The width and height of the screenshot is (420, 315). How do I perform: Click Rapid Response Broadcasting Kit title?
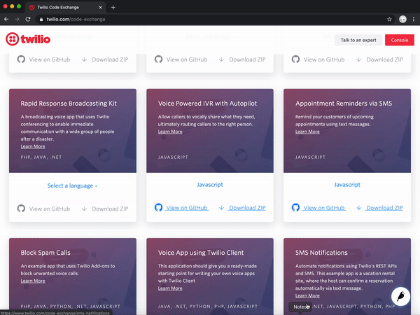(69, 104)
